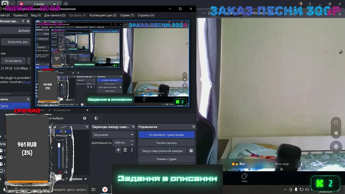Launch Yandex Browser from taskbar

(105, 189)
